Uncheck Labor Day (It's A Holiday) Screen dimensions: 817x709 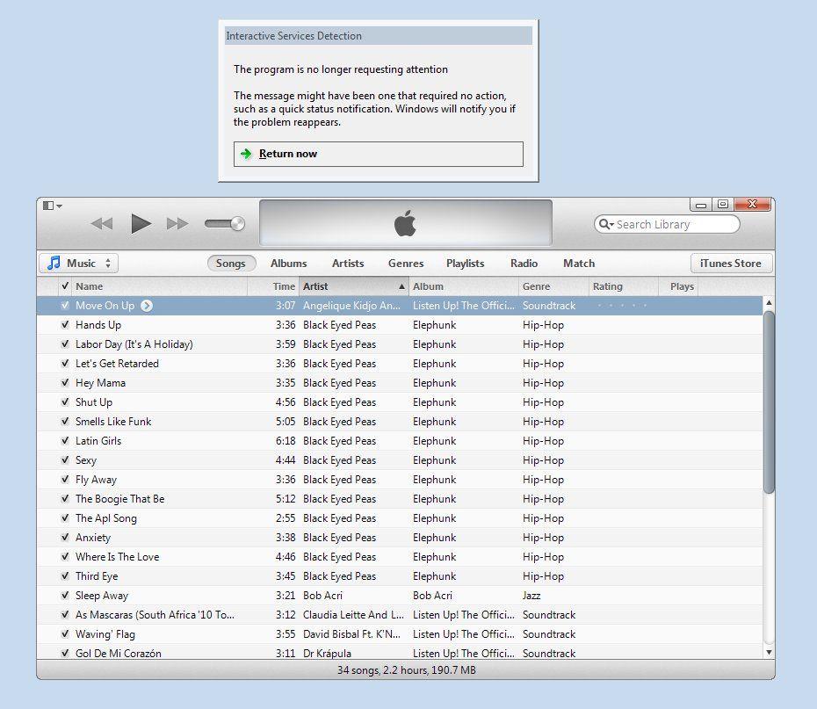[65, 344]
